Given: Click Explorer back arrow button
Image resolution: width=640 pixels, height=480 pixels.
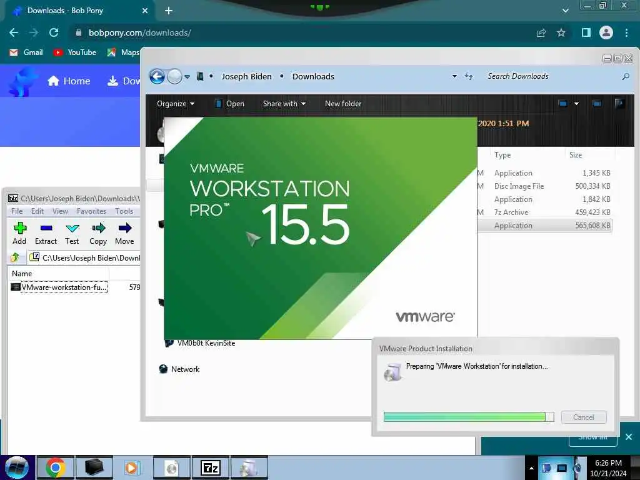Looking at the screenshot, I should pyautogui.click(x=157, y=76).
